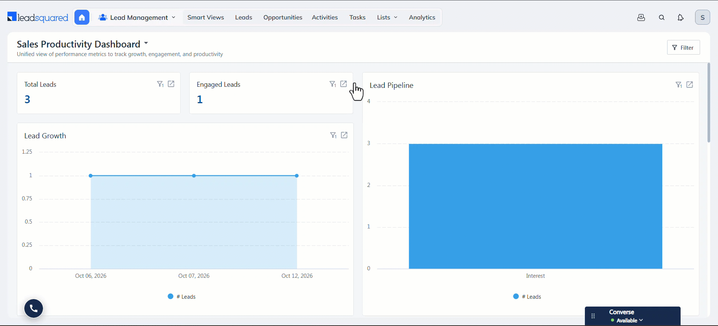Image resolution: width=718 pixels, height=326 pixels.
Task: Open Lead Growth chart in expanded view
Action: pos(344,135)
